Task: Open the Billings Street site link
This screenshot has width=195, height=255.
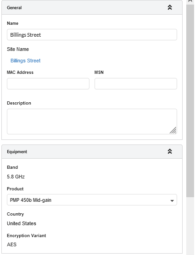Action: [x=25, y=61]
